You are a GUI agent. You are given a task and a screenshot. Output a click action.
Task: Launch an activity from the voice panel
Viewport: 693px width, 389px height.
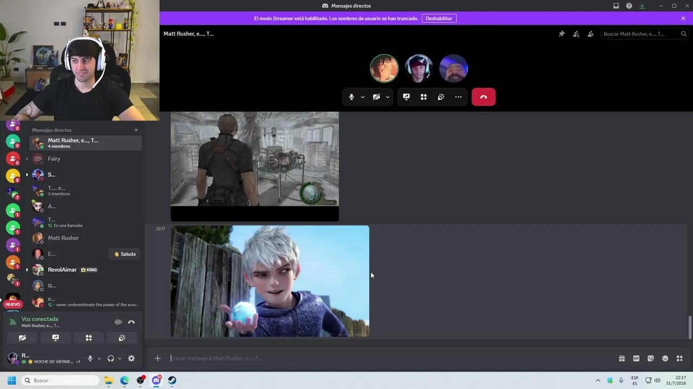pos(89,338)
